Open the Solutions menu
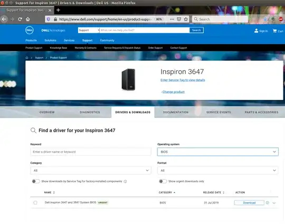The image size is (285, 224). coord(50,40)
